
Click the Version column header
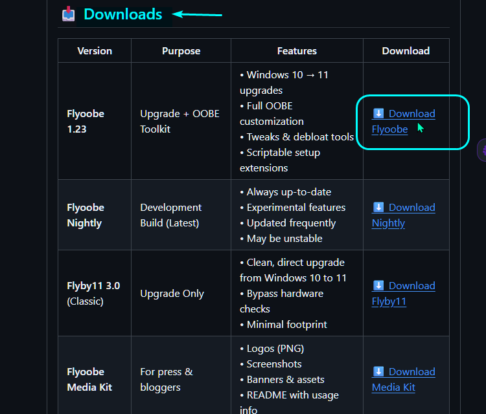[x=95, y=50]
